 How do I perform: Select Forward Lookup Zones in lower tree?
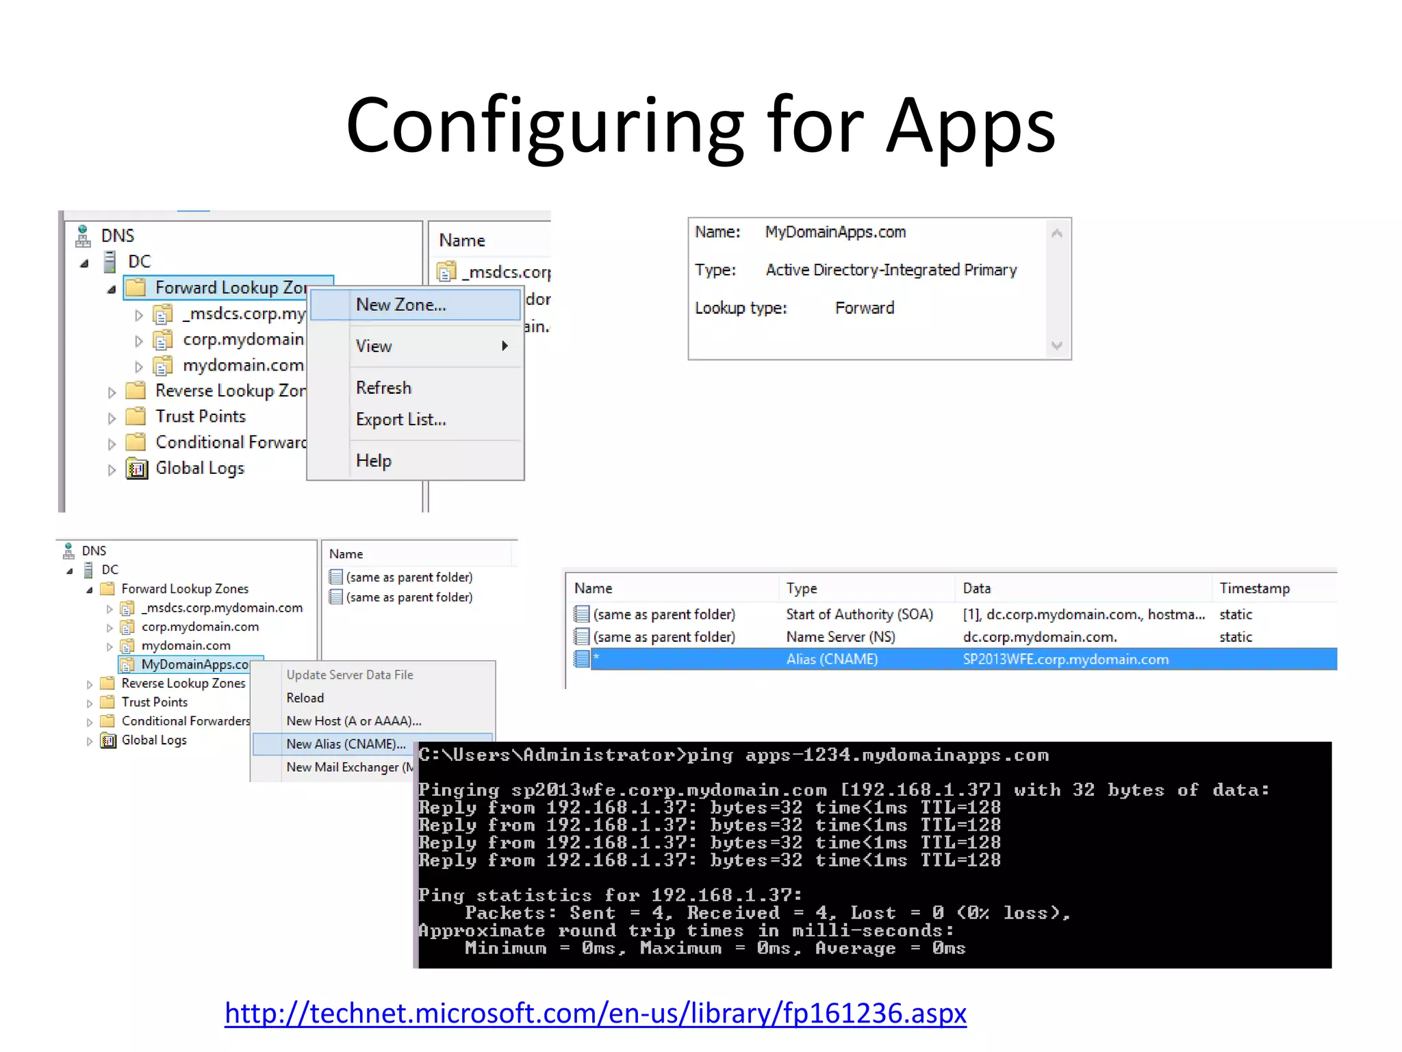point(185,589)
